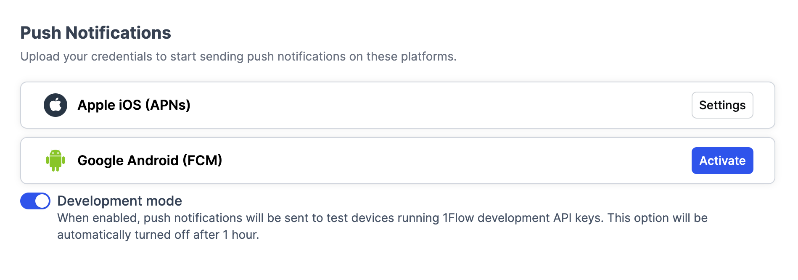Image resolution: width=798 pixels, height=280 pixels.
Task: Turn off the Development mode switch
Action: point(35,201)
